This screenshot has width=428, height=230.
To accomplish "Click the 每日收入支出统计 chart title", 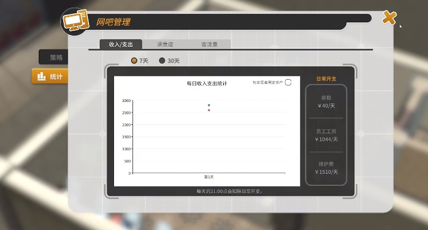I will pyautogui.click(x=207, y=83).
